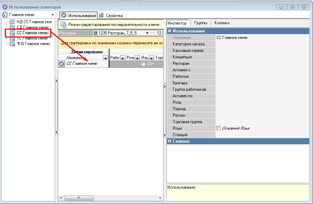Click the sequence editing mode icon
The width and height of the screenshot is (313, 204).
coord(63,25)
